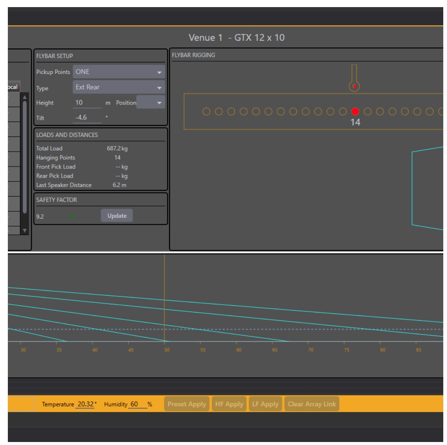This screenshot has height=445, width=447.
Task: Click the Temperature field showing 20.32
Action: point(86,404)
